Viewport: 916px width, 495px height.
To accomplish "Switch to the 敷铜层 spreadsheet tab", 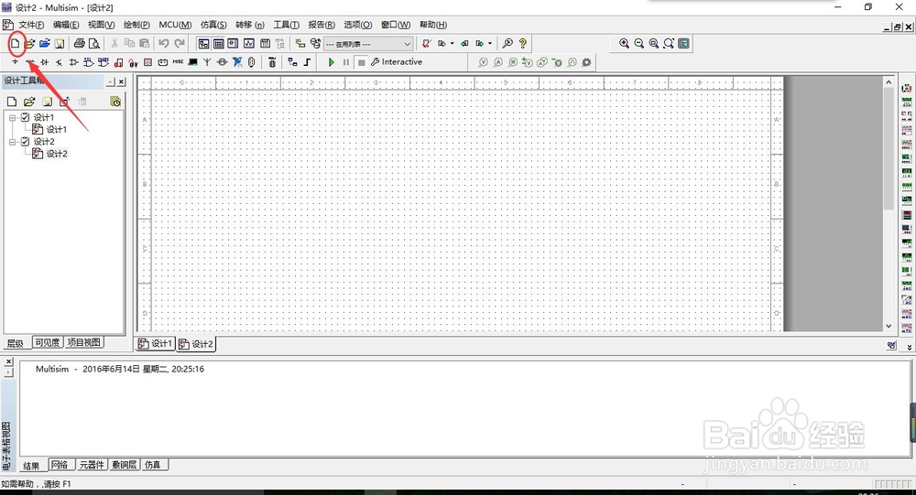I will (125, 465).
